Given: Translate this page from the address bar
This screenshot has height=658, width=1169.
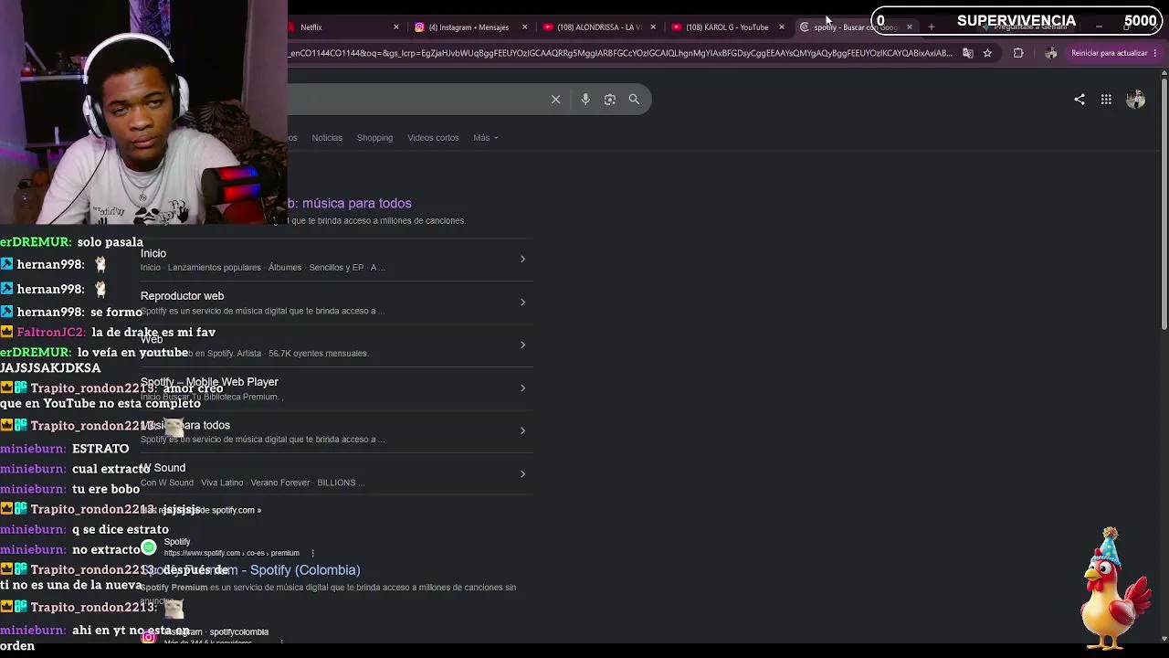Looking at the screenshot, I should tap(968, 53).
